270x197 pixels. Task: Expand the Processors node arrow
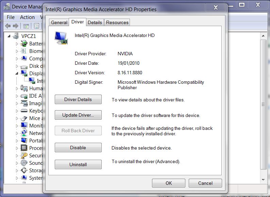17,148
